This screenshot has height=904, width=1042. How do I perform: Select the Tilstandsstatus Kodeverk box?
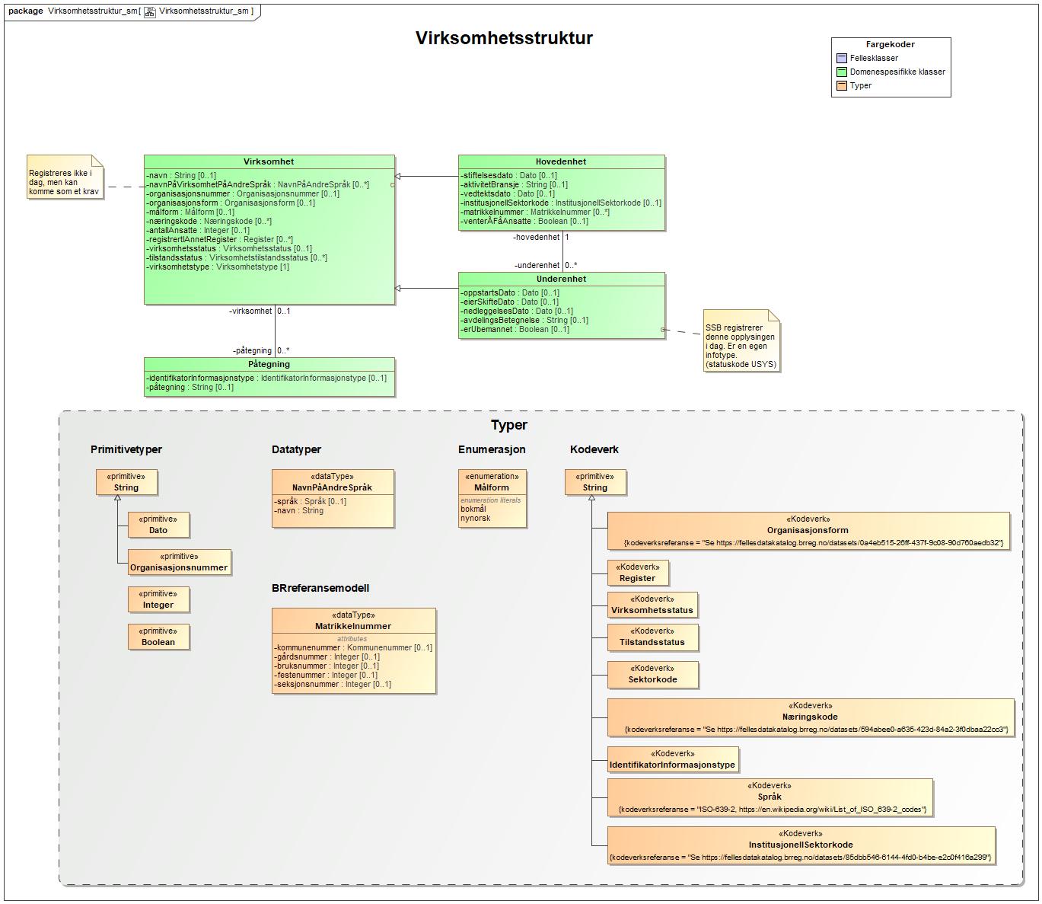coord(652,637)
